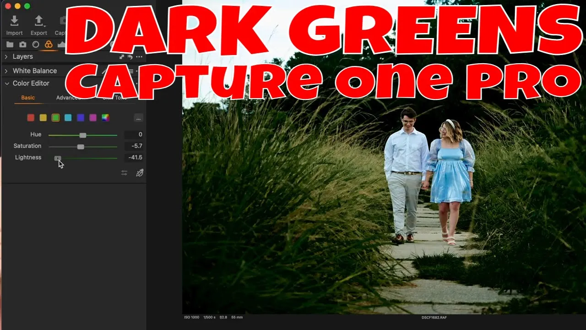This screenshot has width=586, height=330.
Task: Click the 55 mm focal length readout
Action: [237, 317]
